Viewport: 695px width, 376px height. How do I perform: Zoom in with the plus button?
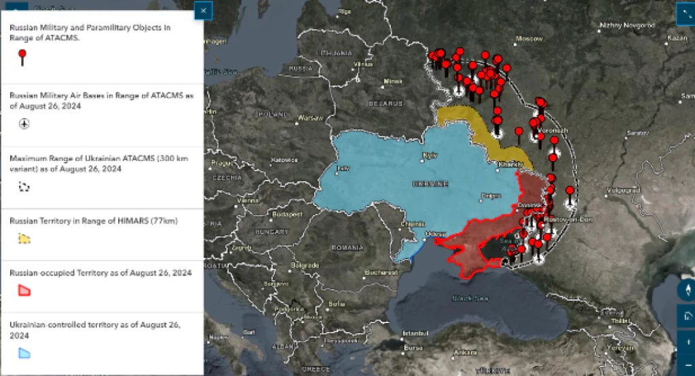(688, 341)
